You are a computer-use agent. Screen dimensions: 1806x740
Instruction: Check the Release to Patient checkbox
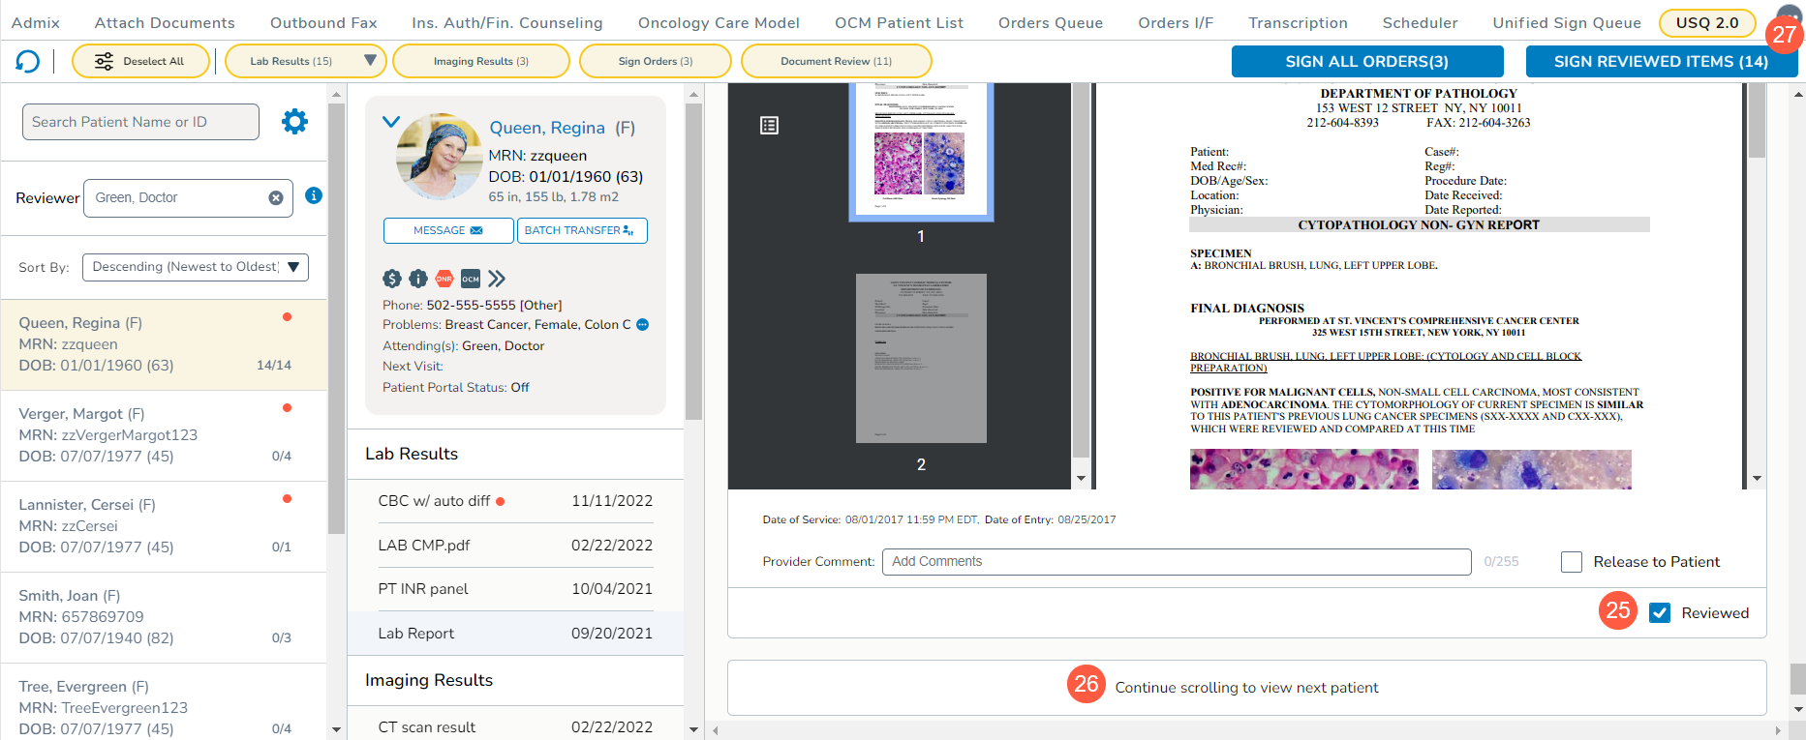(x=1572, y=562)
